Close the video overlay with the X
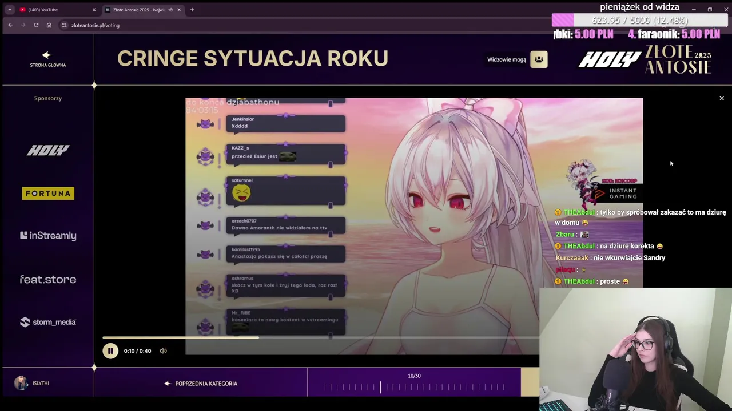 point(722,99)
